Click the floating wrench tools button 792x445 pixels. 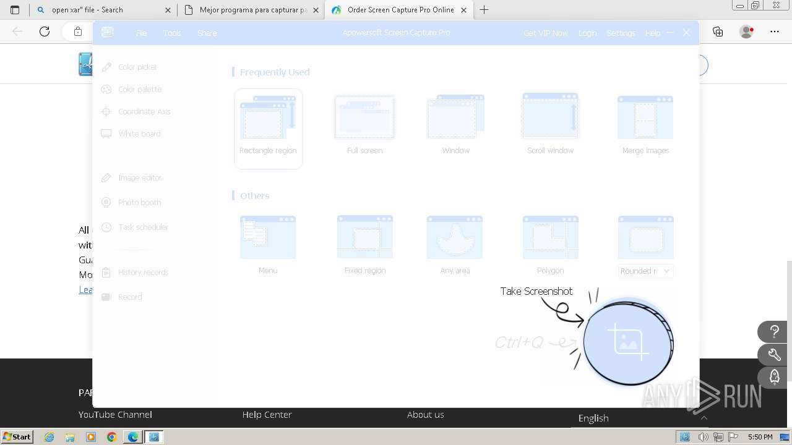(x=774, y=355)
